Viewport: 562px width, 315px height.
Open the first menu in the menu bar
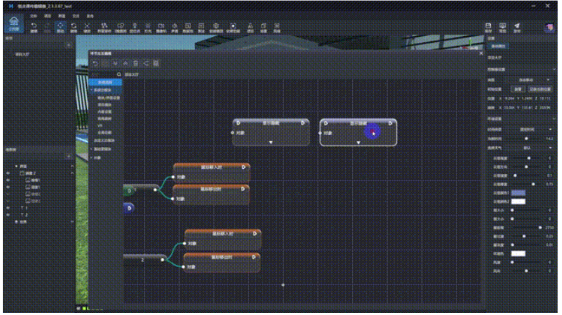[33, 15]
